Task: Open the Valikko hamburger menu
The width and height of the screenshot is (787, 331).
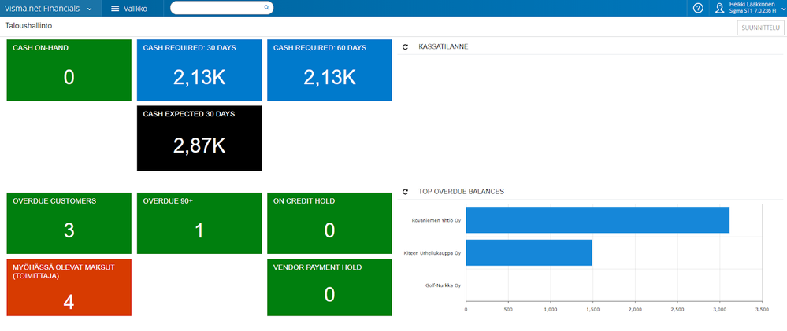Action: point(129,9)
